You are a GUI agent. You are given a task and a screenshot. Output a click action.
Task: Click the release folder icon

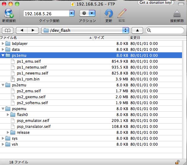tap(13, 132)
